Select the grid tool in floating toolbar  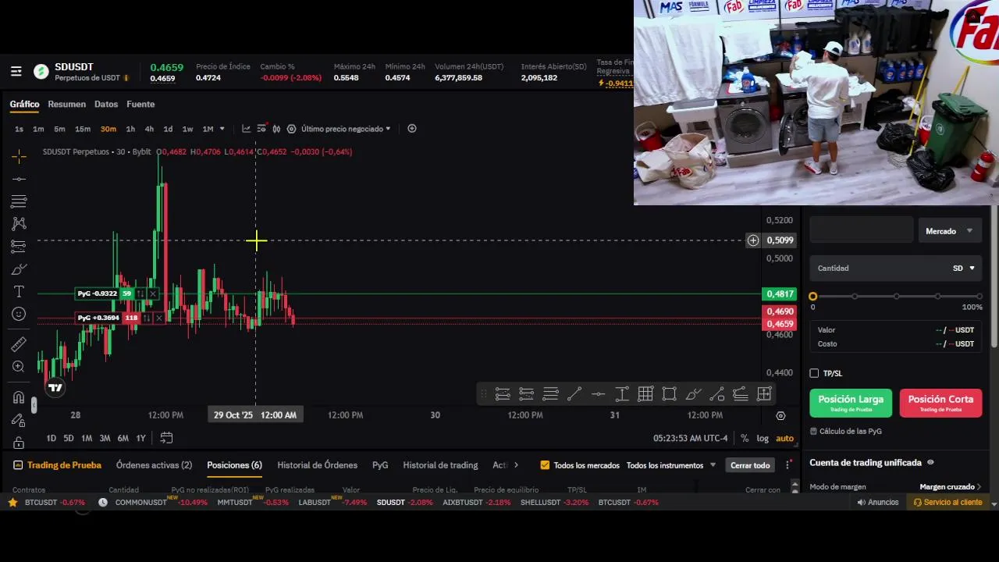click(x=645, y=394)
